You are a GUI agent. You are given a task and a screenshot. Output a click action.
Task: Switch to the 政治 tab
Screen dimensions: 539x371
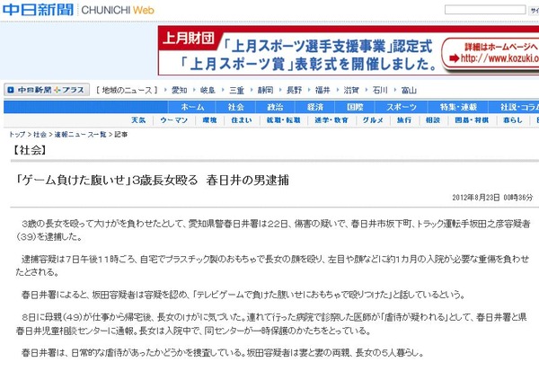coord(276,107)
